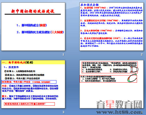
Task: Select slide 4 quiz questions thumbnail
Action: tap(112, 84)
